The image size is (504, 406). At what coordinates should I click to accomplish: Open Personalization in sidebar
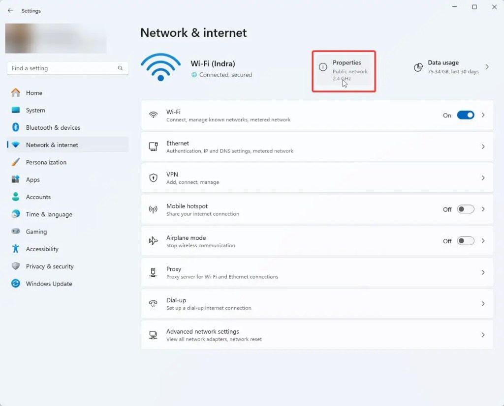coord(46,162)
